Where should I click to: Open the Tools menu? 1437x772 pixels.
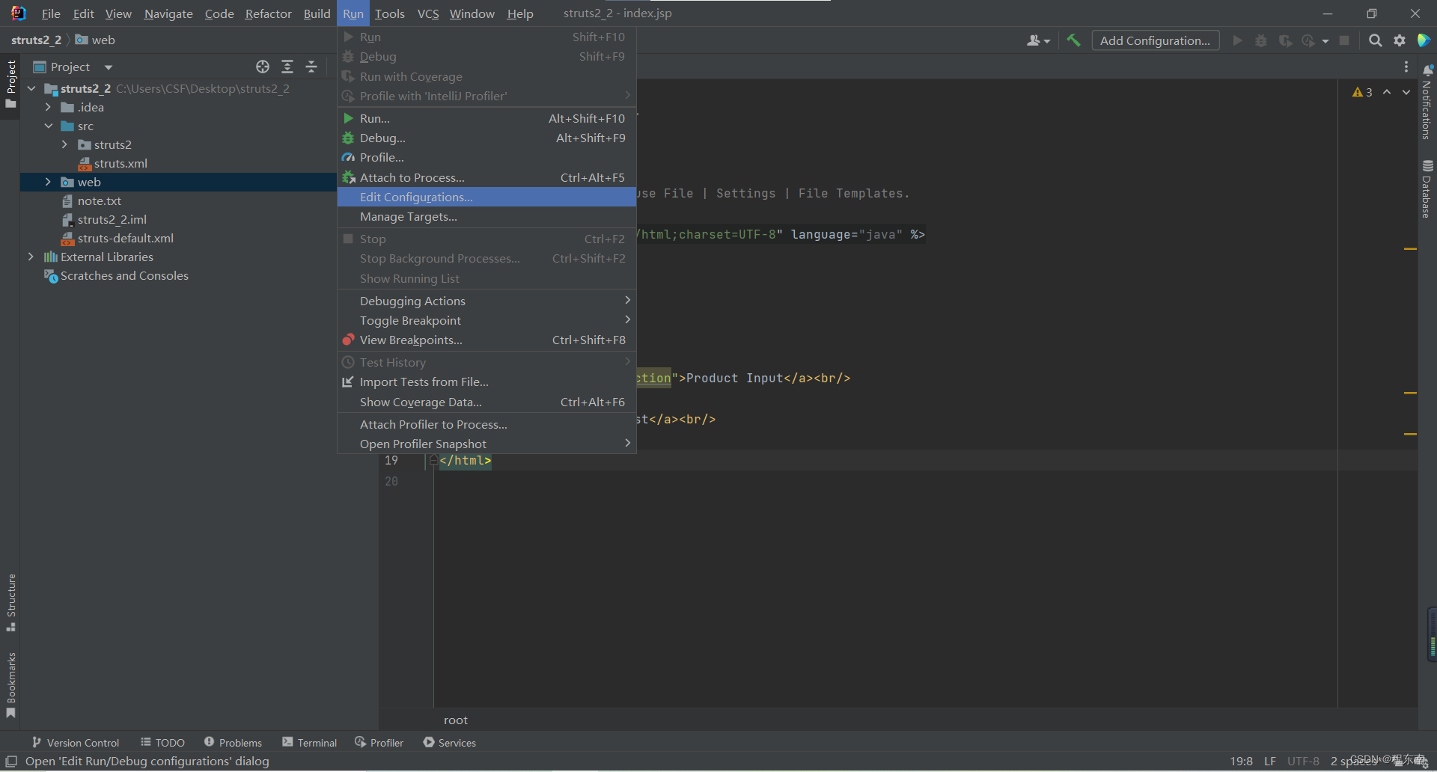(389, 13)
